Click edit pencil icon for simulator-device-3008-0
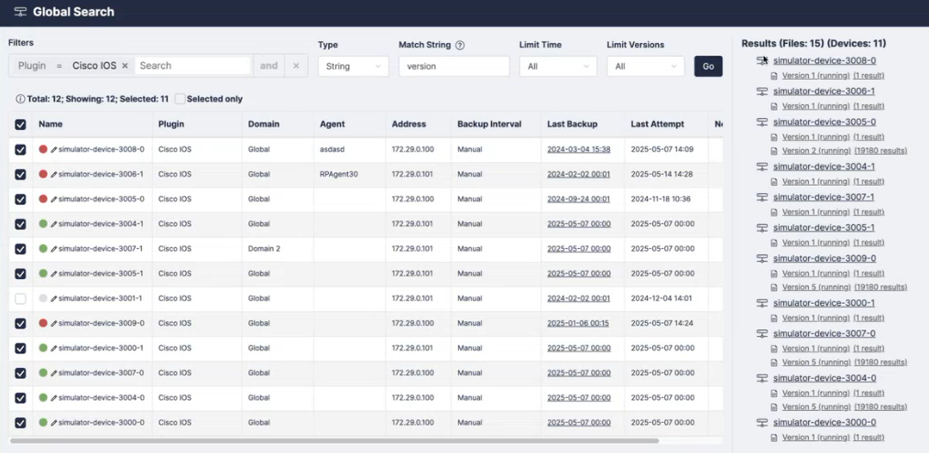The image size is (929, 453). (54, 149)
